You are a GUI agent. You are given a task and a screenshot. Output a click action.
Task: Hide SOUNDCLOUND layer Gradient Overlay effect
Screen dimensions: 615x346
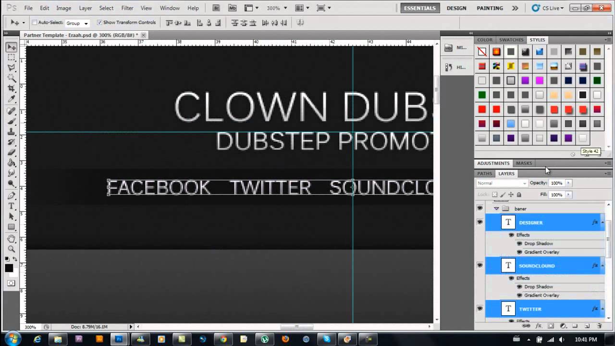click(x=519, y=296)
